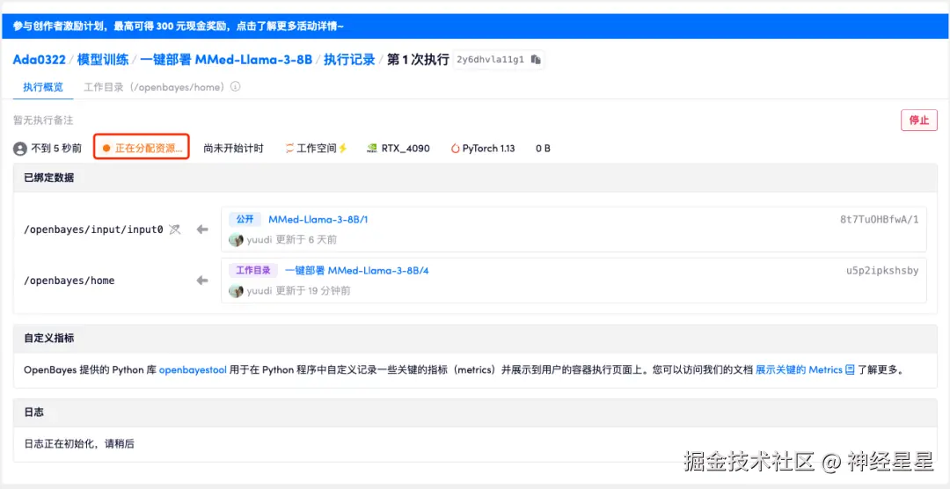Click the 尚未开始计时 text
This screenshot has width=950, height=489.
[x=234, y=149]
